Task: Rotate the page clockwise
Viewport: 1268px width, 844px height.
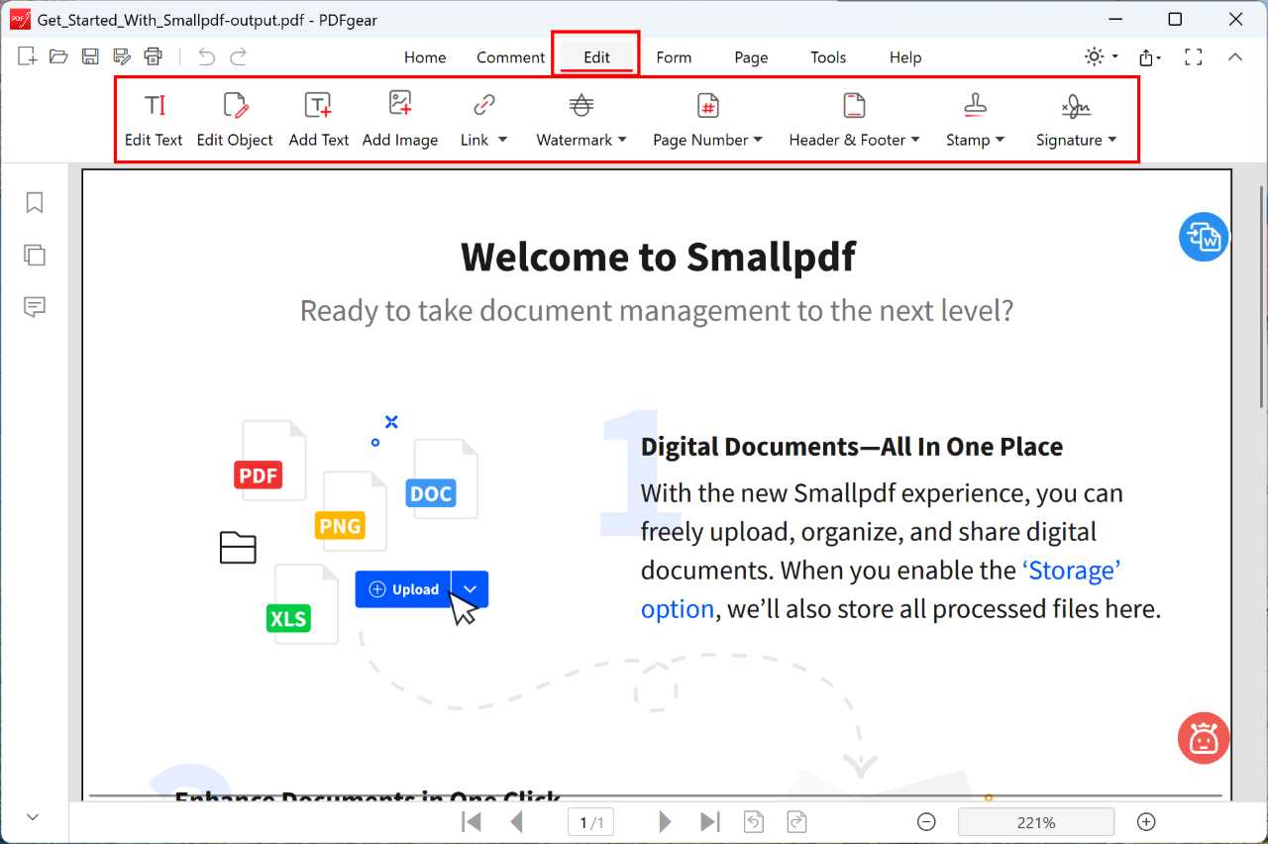Action: (x=796, y=821)
